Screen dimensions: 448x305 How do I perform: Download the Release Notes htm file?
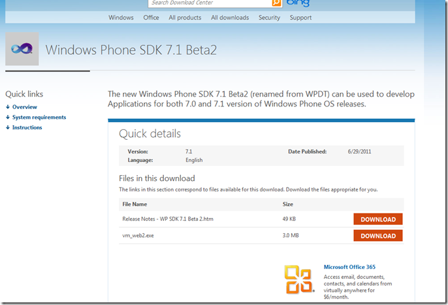pos(378,219)
